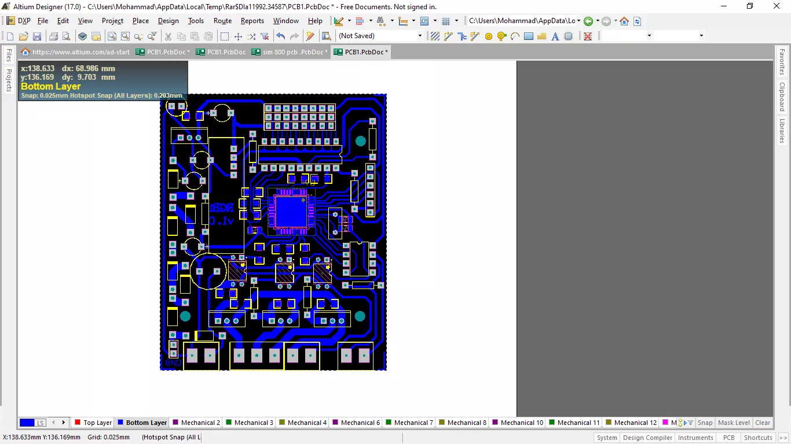Click the Save document icon
This screenshot has height=444, width=791.
click(x=36, y=36)
